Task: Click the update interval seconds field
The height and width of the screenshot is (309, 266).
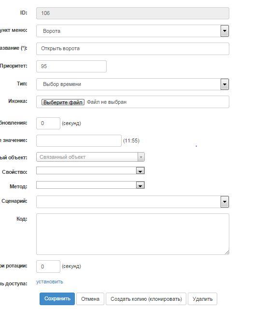Action: tap(48, 124)
